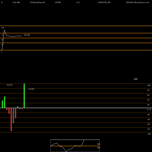Viewport: 152px width, 152px height.
Task: Click the longest red MR bar
Action: (11, 119)
